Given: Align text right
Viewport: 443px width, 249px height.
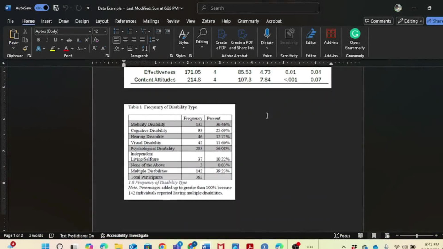Looking at the screenshot, I should point(134,40).
